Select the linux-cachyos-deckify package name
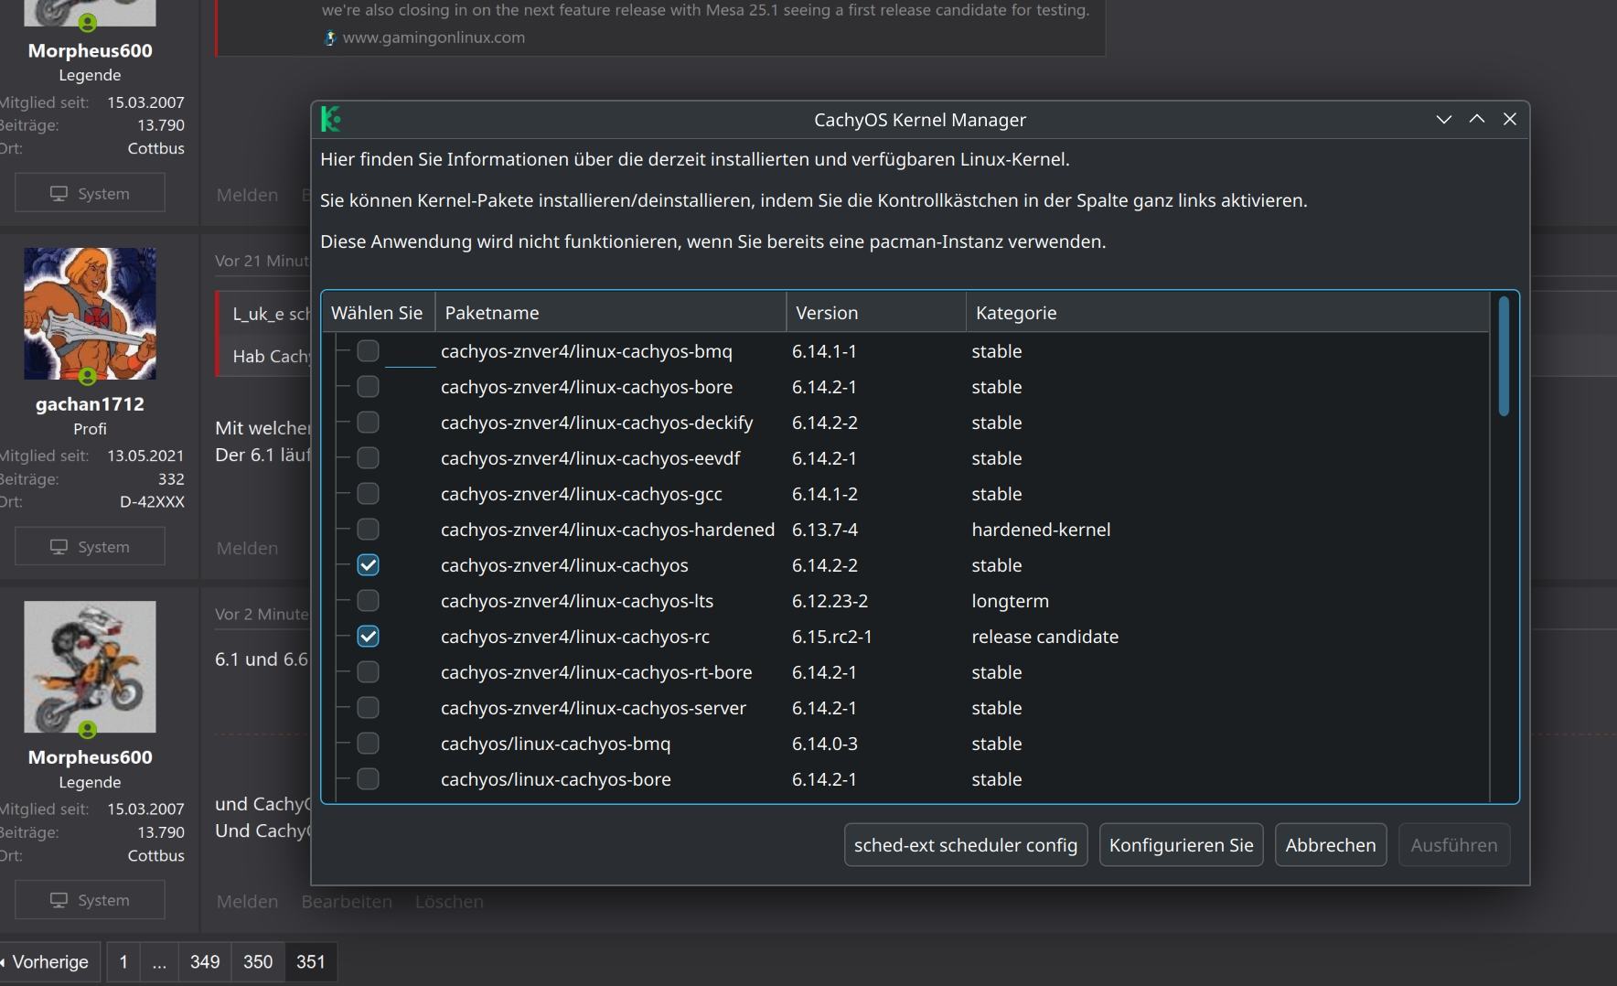This screenshot has height=986, width=1617. (x=596, y=422)
